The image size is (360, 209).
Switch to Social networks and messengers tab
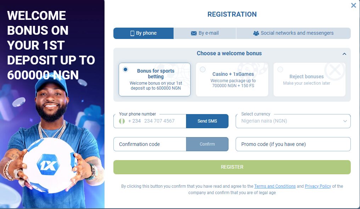(x=293, y=33)
